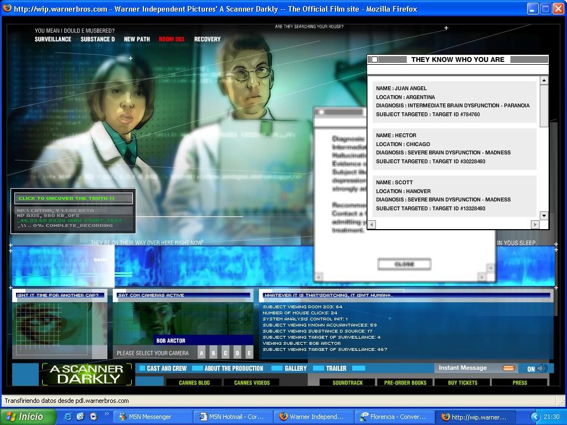The image size is (567, 425).
Task: Select the SCOTT name line
Action: pyautogui.click(x=394, y=182)
